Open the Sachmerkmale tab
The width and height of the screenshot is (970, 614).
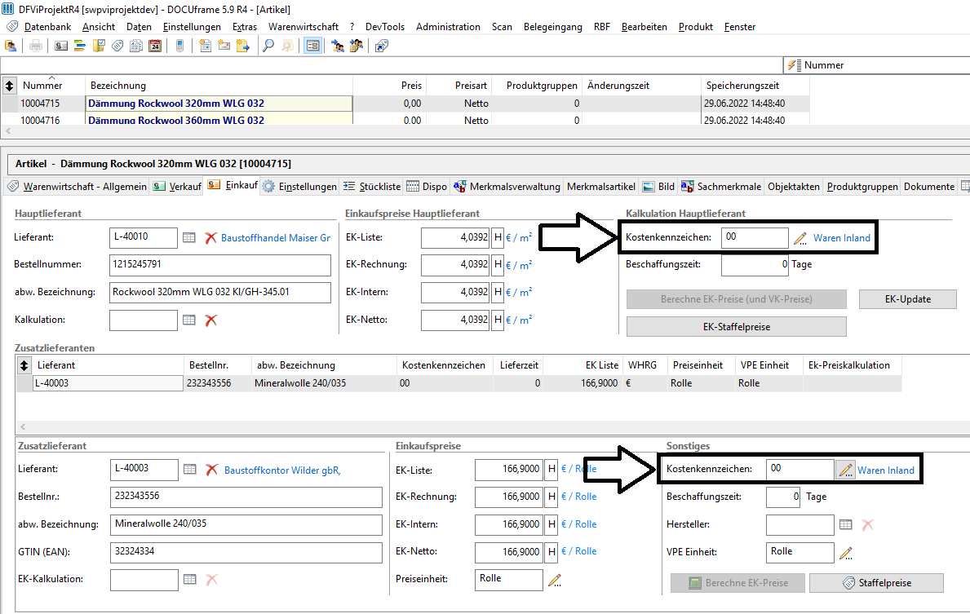click(720, 186)
